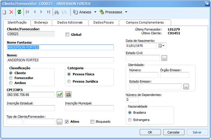Viewport: 211px width, 139px height.
Task: Click the Órgão Emissor field
Action: (174, 75)
